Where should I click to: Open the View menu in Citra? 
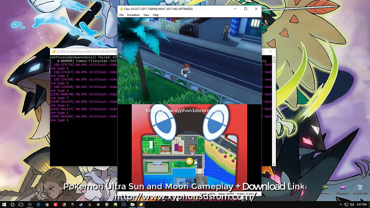tap(146, 15)
